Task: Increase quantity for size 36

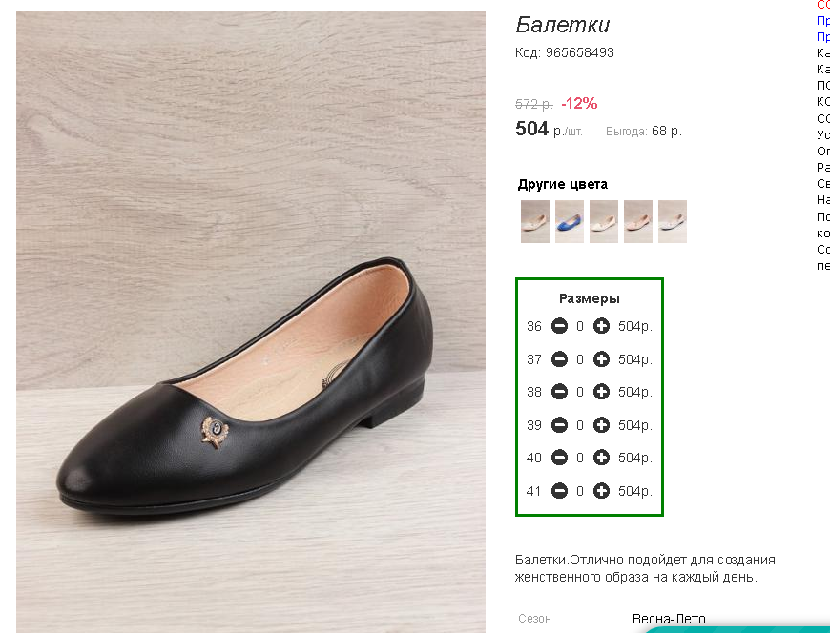Action: (x=601, y=326)
